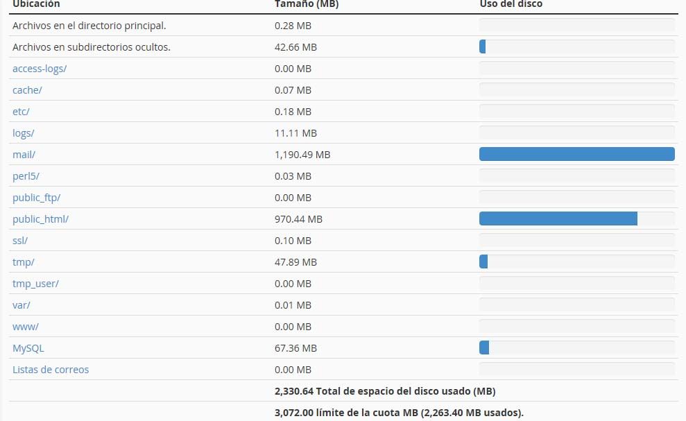The image size is (686, 421).
Task: Open the logs/ directory link
Action: pyautogui.click(x=23, y=133)
